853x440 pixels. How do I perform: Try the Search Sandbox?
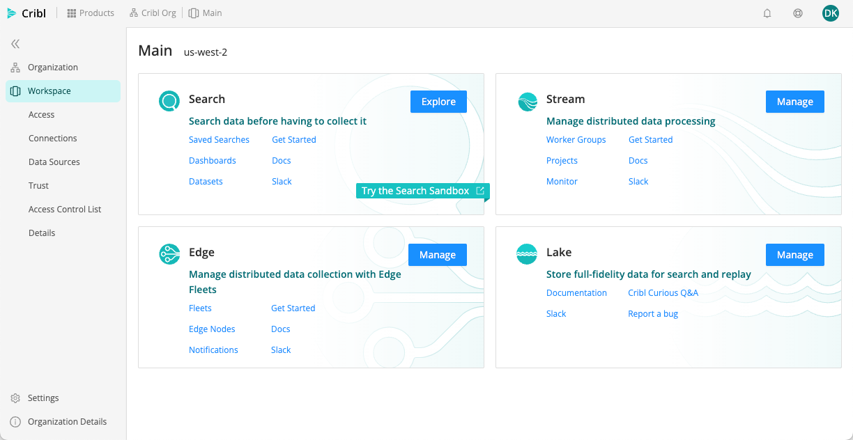click(417, 190)
